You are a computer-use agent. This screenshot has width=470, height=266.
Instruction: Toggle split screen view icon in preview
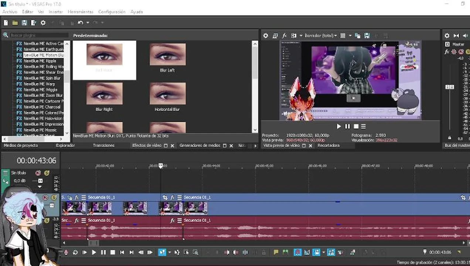(294, 36)
